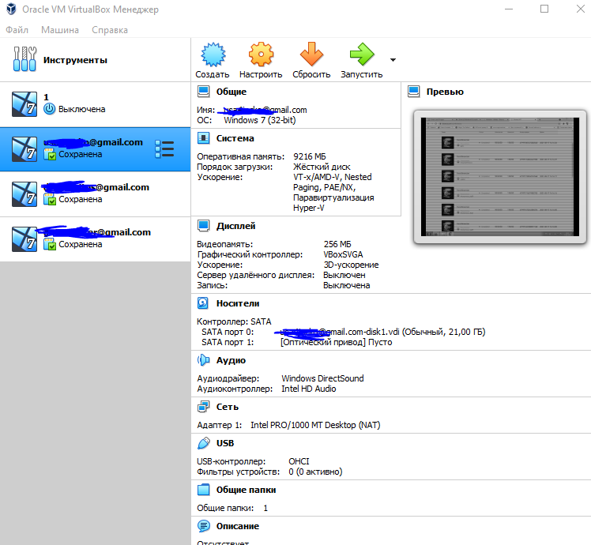The image size is (591, 545).
Task: Click the Windows 7 icon of powered-off machine 1
Action: (24, 104)
